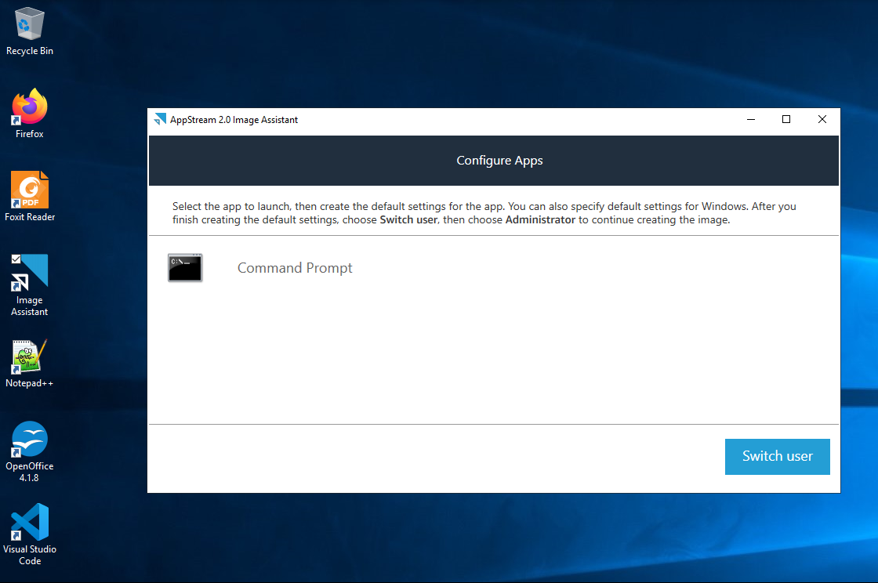878x583 pixels.
Task: Click the AppStream logo in the title bar
Action: point(160,119)
